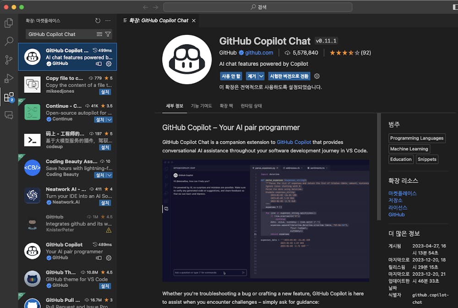Open the extensions filter funnel icon
Viewport: 458px width, 308px height.
coord(108,34)
